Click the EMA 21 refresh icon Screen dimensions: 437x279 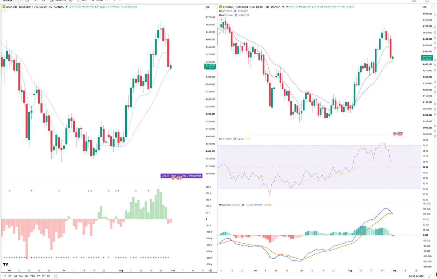[x=236, y=15]
